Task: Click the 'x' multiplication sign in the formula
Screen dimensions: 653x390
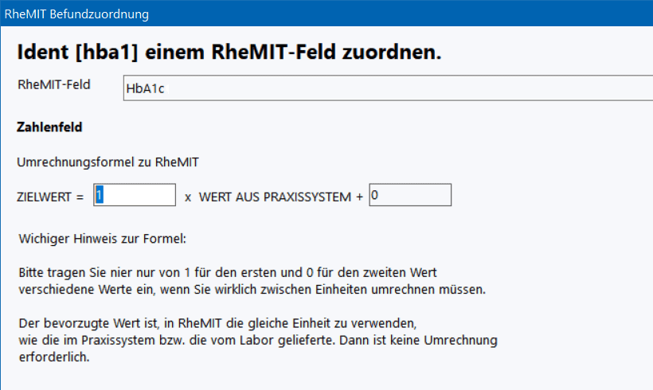Action: [188, 197]
